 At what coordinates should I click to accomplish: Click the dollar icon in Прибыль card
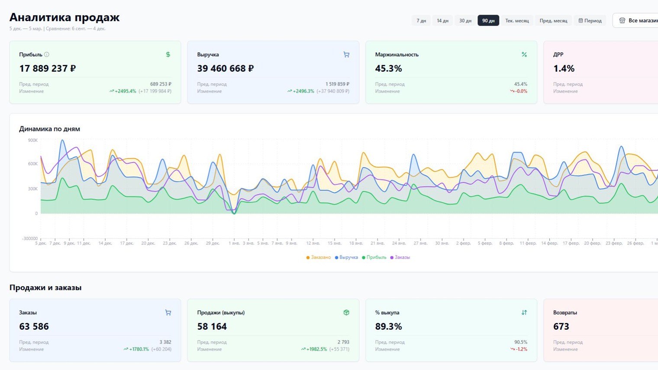pos(168,54)
